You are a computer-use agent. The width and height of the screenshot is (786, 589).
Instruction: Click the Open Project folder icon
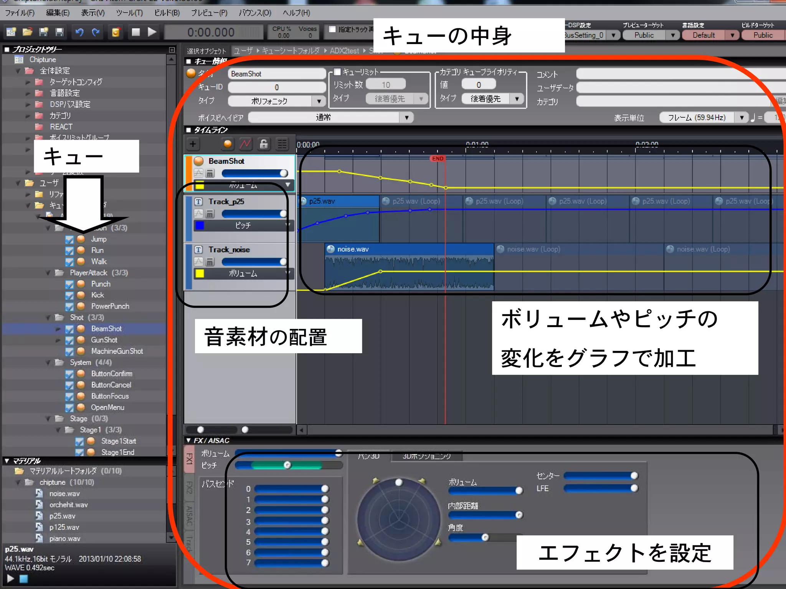tap(27, 32)
